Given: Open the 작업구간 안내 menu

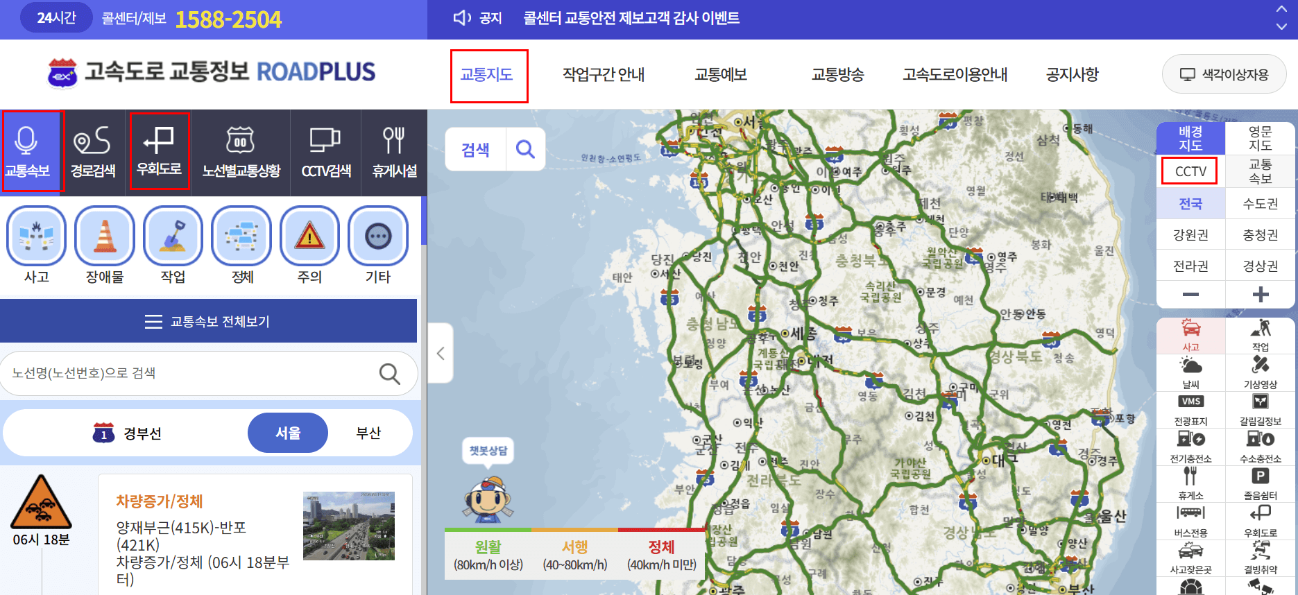Looking at the screenshot, I should coord(604,75).
